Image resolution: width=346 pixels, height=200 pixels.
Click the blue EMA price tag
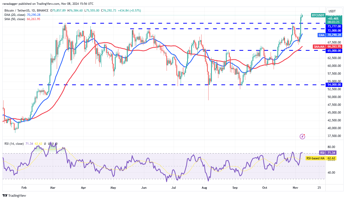[x=322, y=35]
